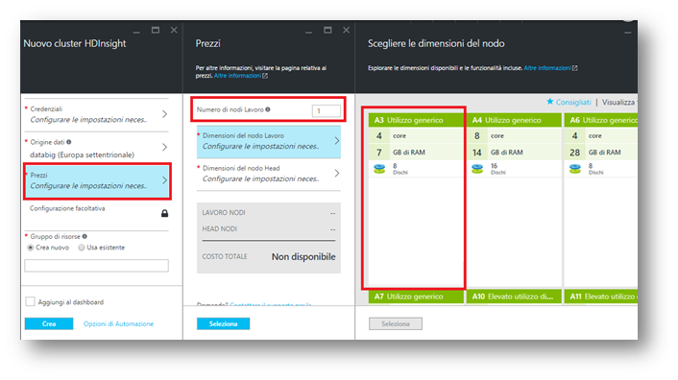Image resolution: width=678 pixels, height=380 pixels.
Task: Click info icon next to Gruppo di risorse
Action: tap(85, 236)
